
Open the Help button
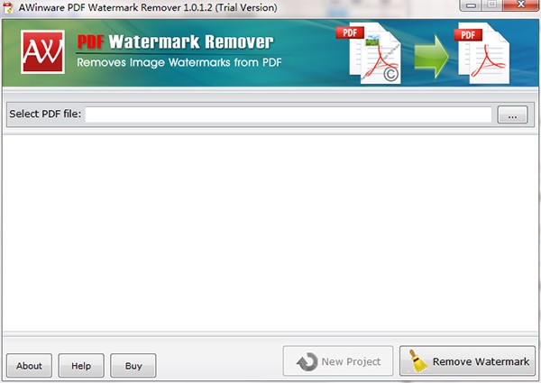pyautogui.click(x=81, y=365)
